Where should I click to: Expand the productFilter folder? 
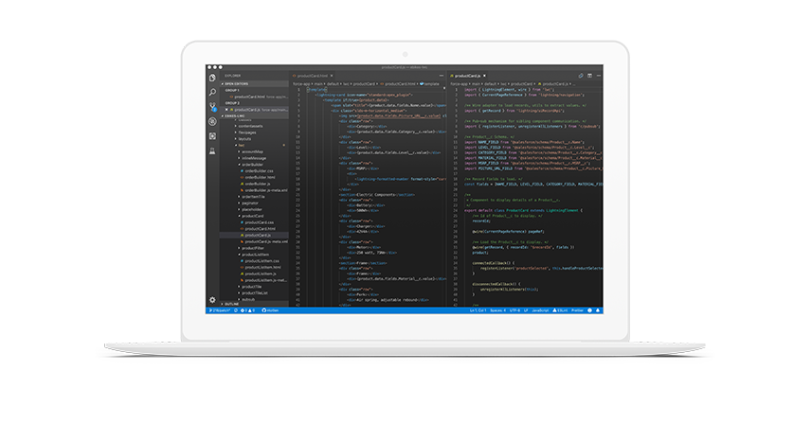coord(254,248)
